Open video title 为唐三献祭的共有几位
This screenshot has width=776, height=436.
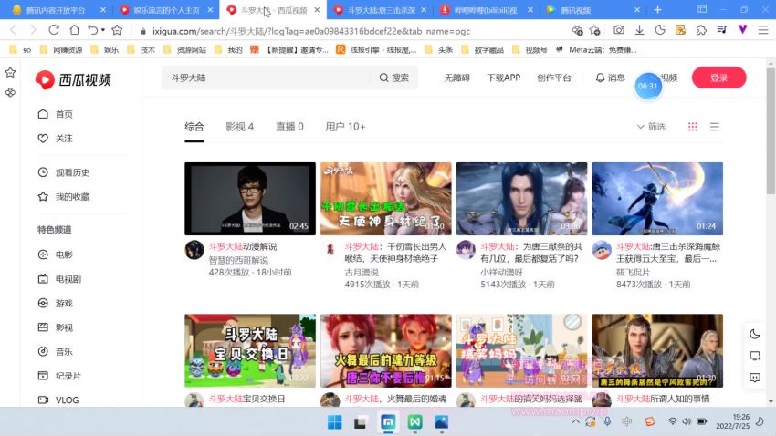531,252
